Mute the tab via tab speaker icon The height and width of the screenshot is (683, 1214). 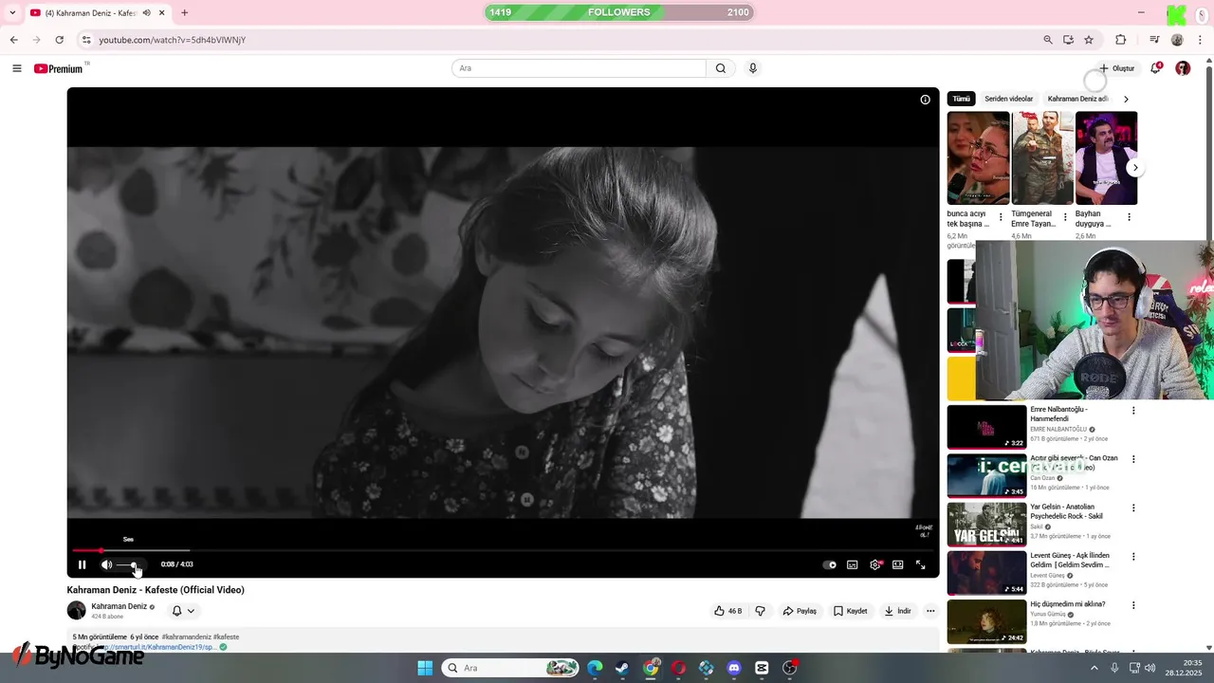pos(146,13)
